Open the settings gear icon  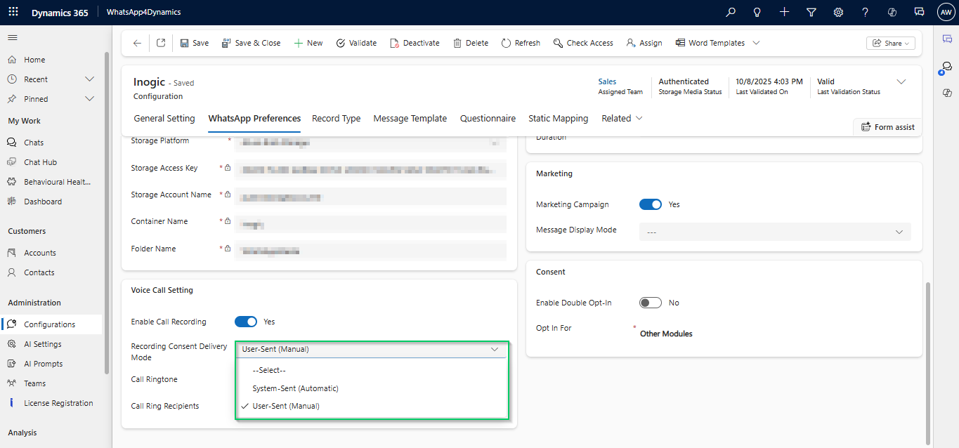point(838,12)
